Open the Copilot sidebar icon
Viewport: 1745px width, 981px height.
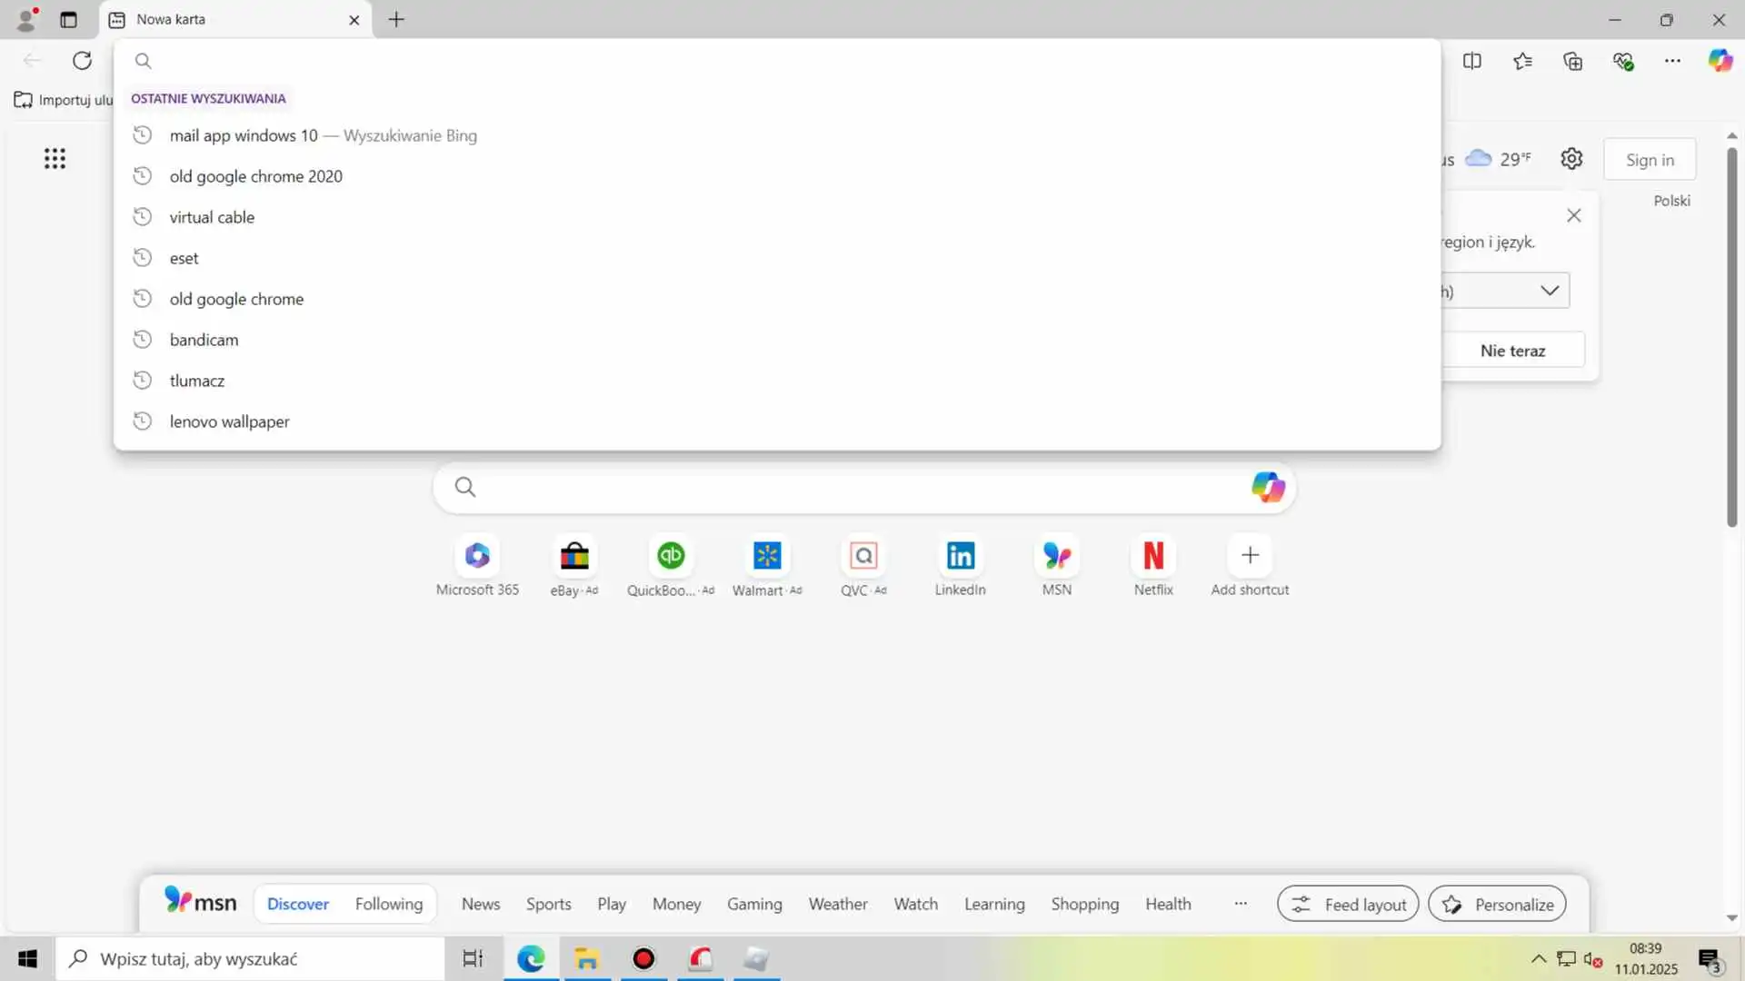[1720, 61]
